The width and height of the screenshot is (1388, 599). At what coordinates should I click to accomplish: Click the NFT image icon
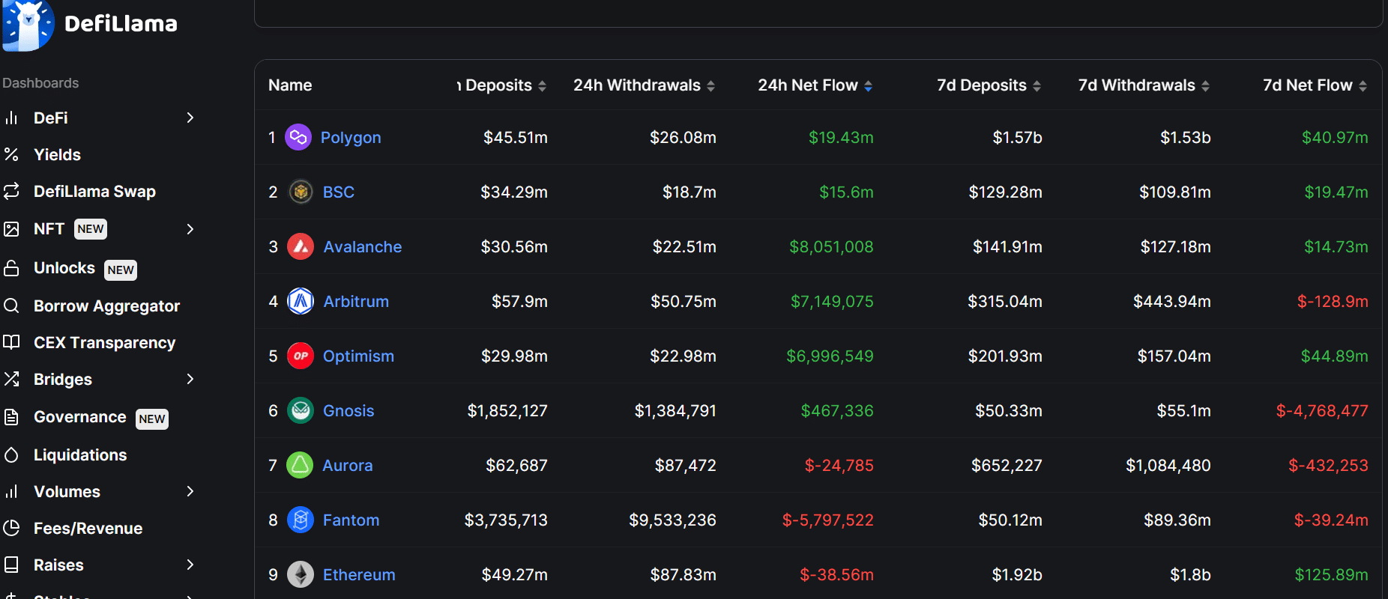point(11,228)
